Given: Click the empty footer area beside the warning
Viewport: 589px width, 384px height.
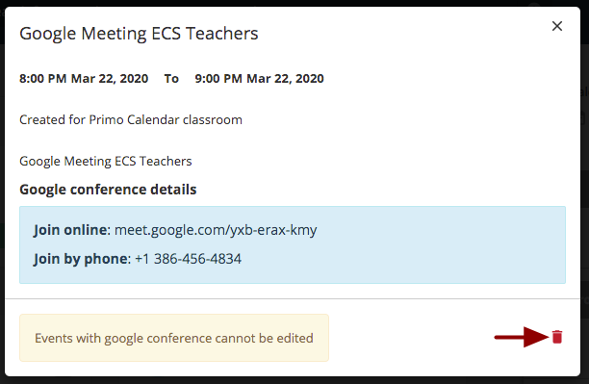Looking at the screenshot, I should pos(409,338).
